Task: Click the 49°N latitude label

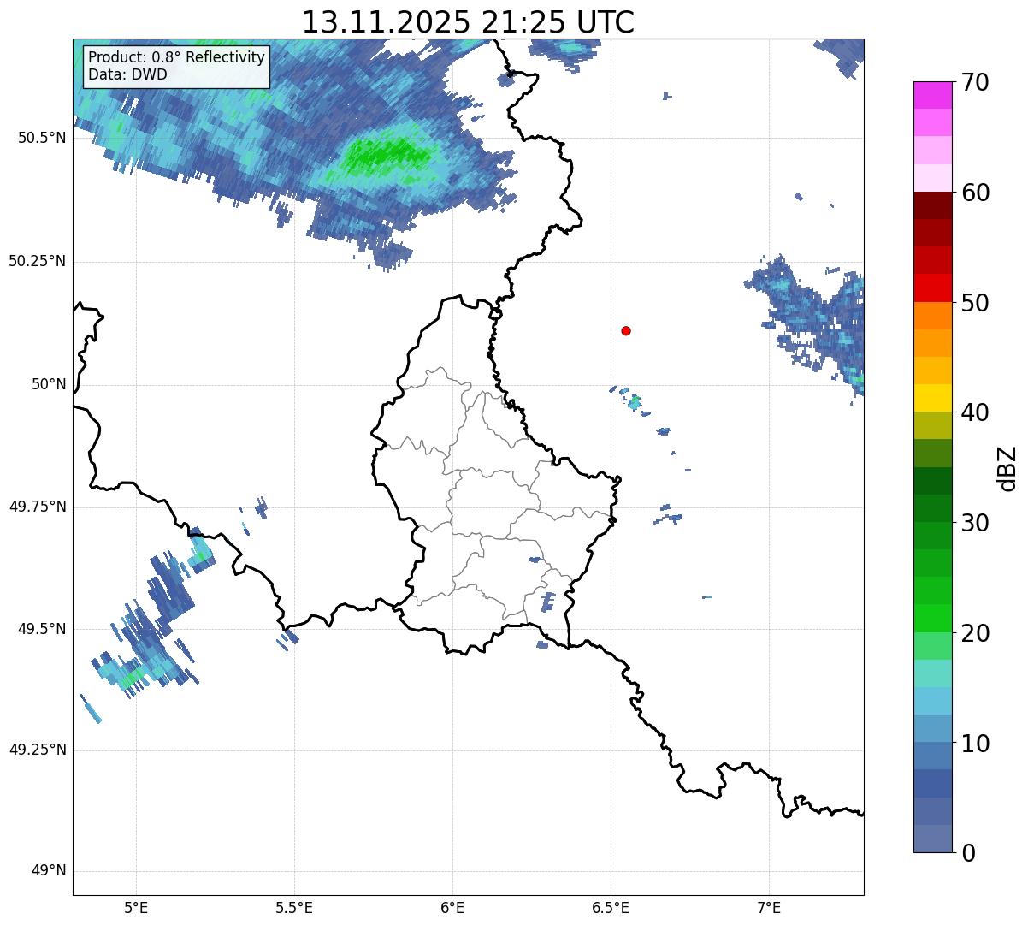Action: click(x=49, y=871)
